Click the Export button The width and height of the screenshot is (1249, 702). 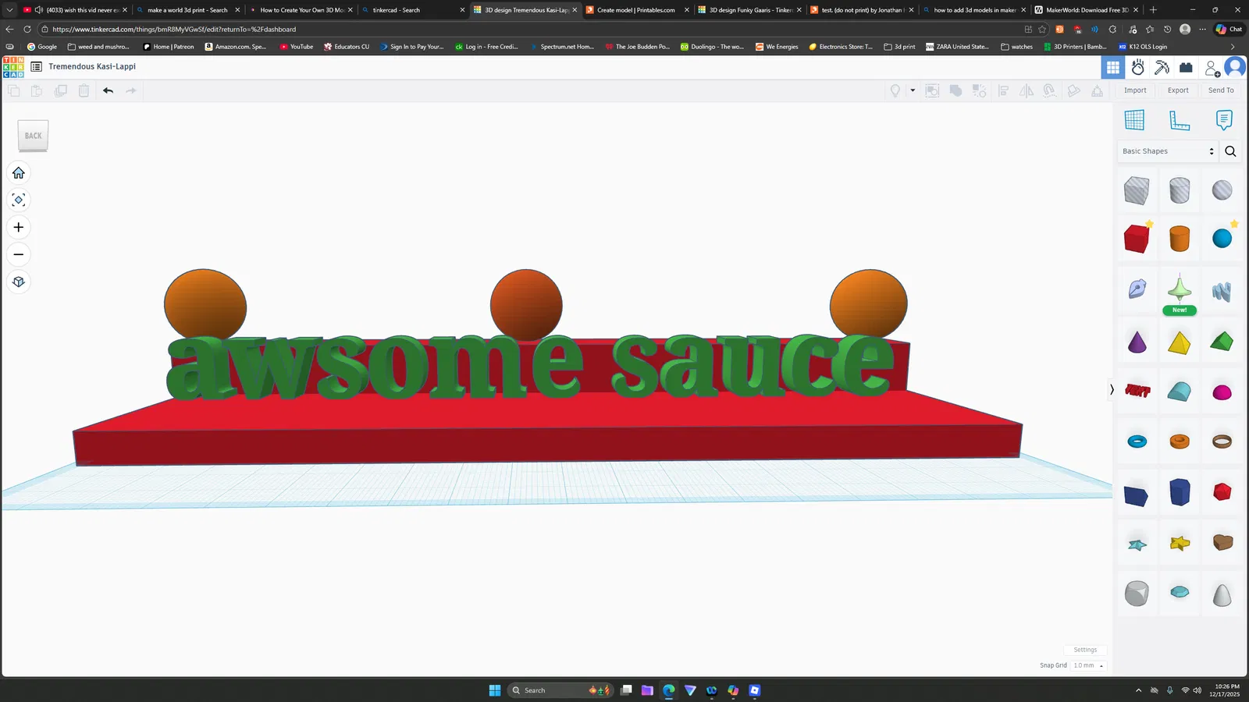click(1178, 90)
